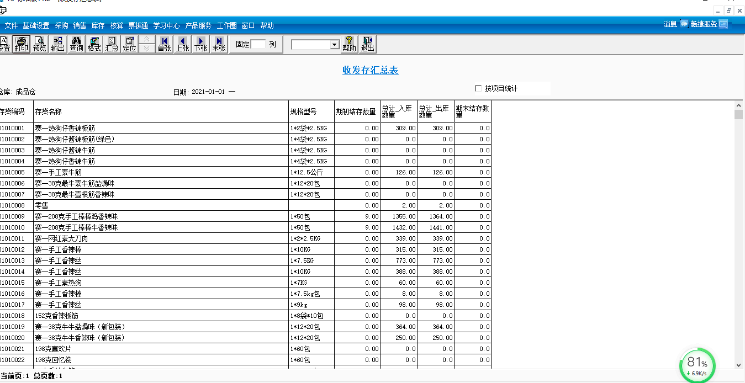Jump to last record with 末张
745x383 pixels.
[x=219, y=44]
